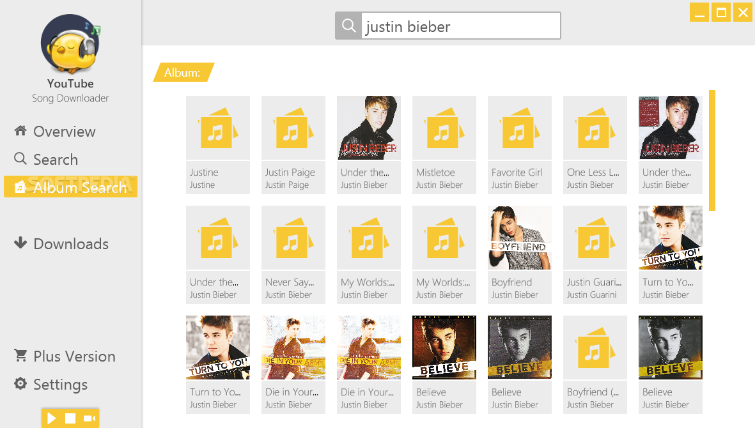This screenshot has height=428, width=755.
Task: Maximize the application window
Action: coord(721,13)
